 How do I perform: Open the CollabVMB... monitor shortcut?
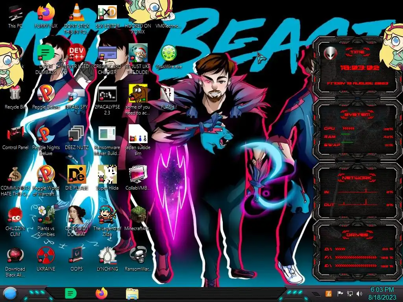tap(138, 178)
